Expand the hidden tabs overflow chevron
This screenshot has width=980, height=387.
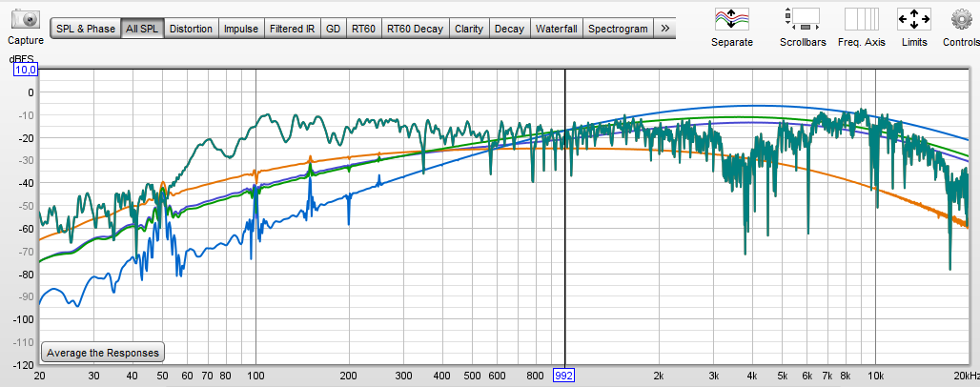point(664,29)
